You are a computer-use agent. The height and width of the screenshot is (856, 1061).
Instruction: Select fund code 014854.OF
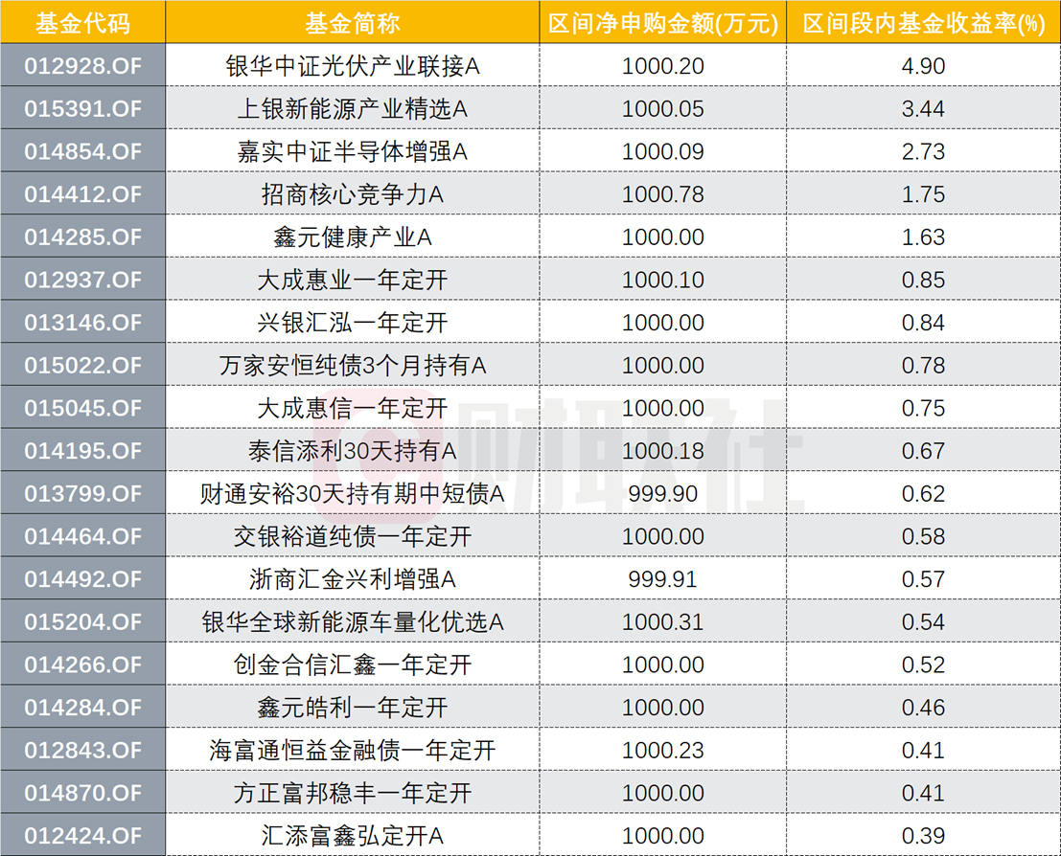[x=82, y=151]
